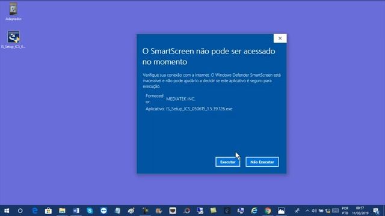Viewport: 385px width, 216px height.
Task: Open File Explorer from the taskbar
Action: (x=62, y=211)
